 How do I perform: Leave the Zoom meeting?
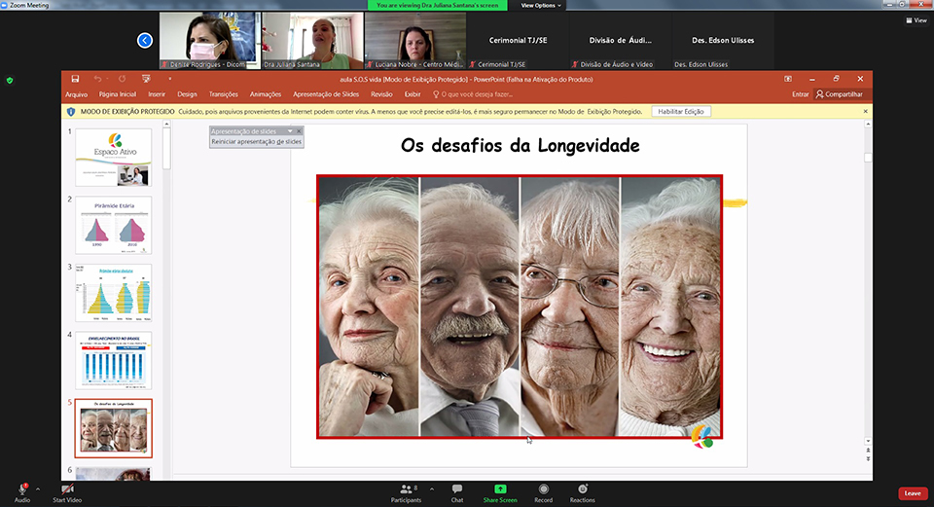pyautogui.click(x=912, y=493)
